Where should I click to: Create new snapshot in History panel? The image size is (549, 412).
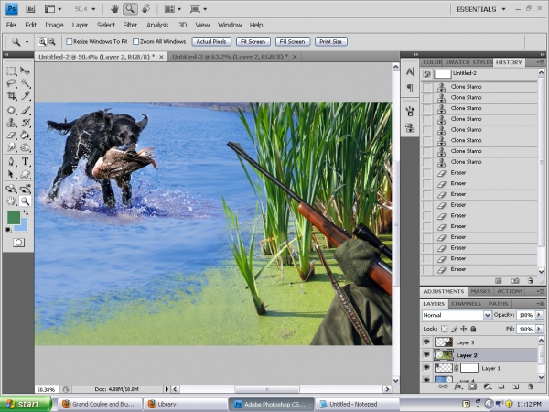click(x=515, y=281)
